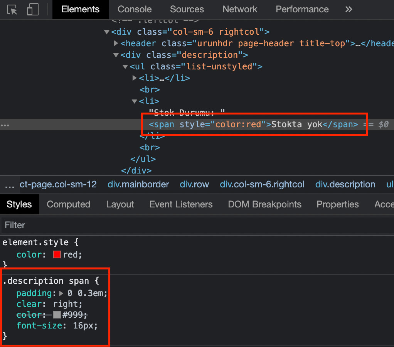
Task: Expand the padding shorthand triangle
Action: tap(61, 293)
